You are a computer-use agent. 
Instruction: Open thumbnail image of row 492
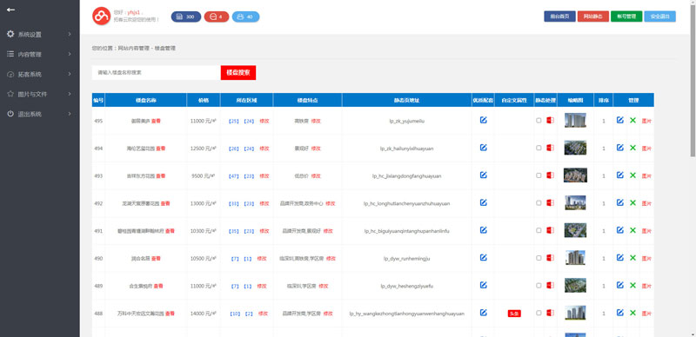pos(575,202)
